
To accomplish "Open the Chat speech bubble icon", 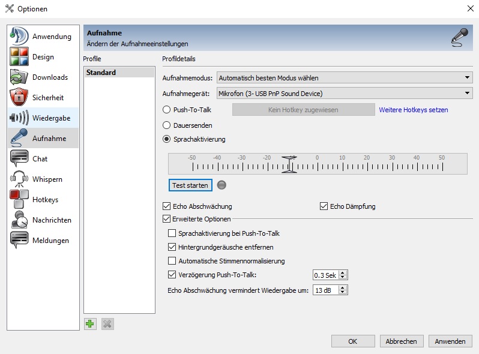I will tap(19, 158).
